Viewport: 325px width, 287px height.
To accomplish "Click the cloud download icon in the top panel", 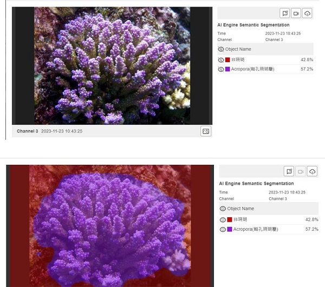I will tap(308, 13).
